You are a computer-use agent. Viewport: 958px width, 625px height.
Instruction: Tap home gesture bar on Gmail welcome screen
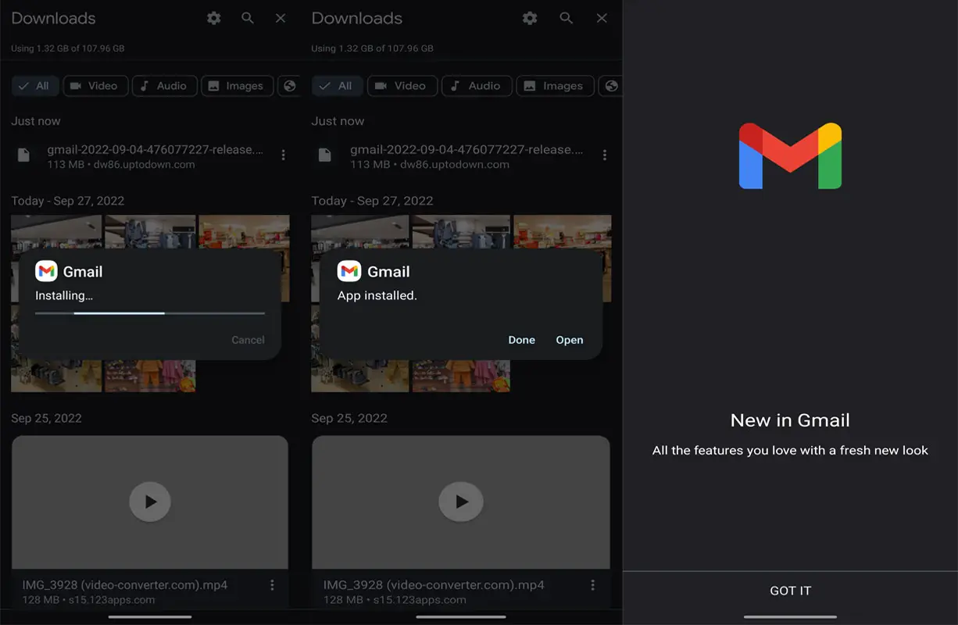tap(790, 617)
